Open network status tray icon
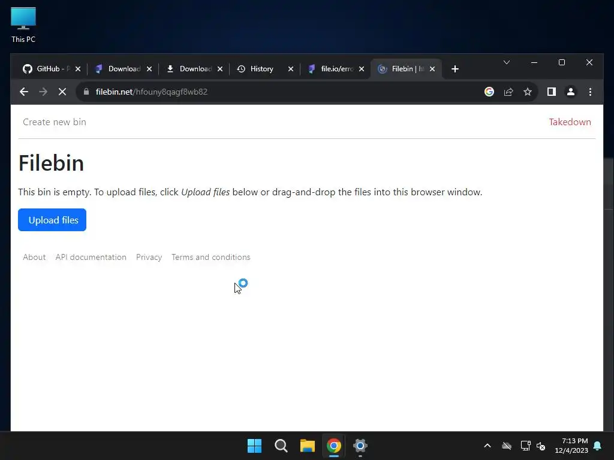Viewport: 614px width, 460px height. pyautogui.click(x=525, y=446)
